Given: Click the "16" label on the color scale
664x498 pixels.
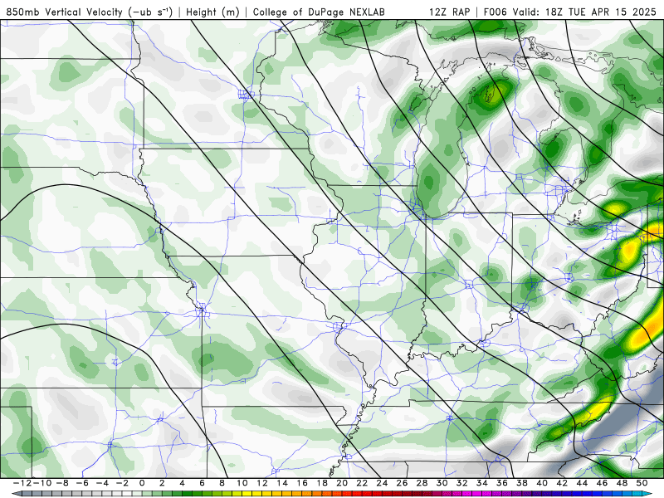Looking at the screenshot, I should point(302,483).
